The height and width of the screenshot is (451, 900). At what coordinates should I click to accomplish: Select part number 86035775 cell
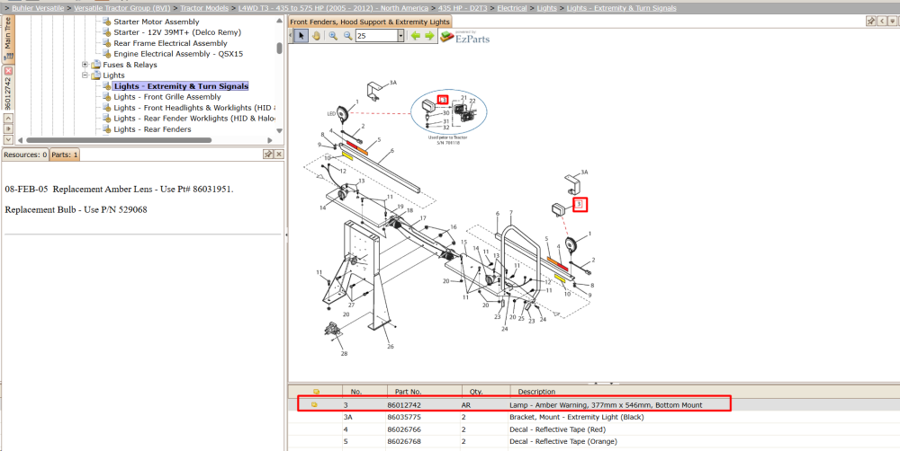coord(404,417)
